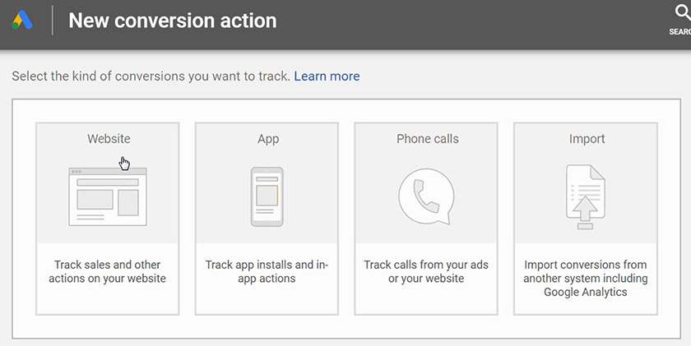Click the phone handset bubble icon
This screenshot has width=691, height=346.
click(425, 196)
